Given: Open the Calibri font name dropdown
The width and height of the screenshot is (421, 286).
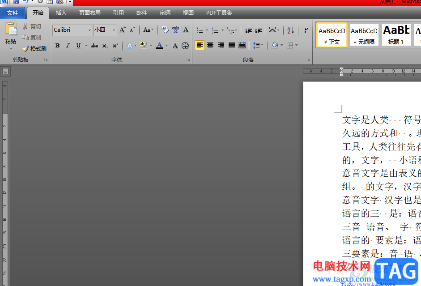Looking at the screenshot, I should pyautogui.click(x=89, y=30).
